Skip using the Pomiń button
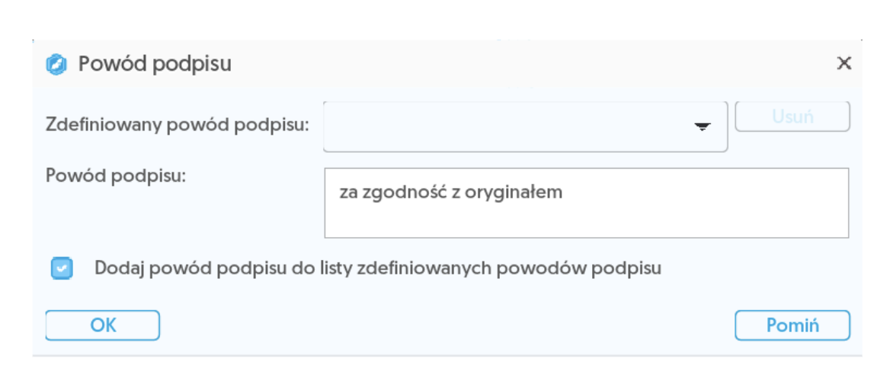Screen dimensions: 890x377 (x=792, y=325)
